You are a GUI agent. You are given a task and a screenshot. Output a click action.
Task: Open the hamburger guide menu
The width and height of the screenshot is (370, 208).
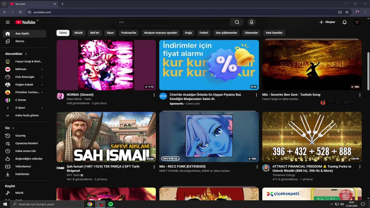click(8, 22)
